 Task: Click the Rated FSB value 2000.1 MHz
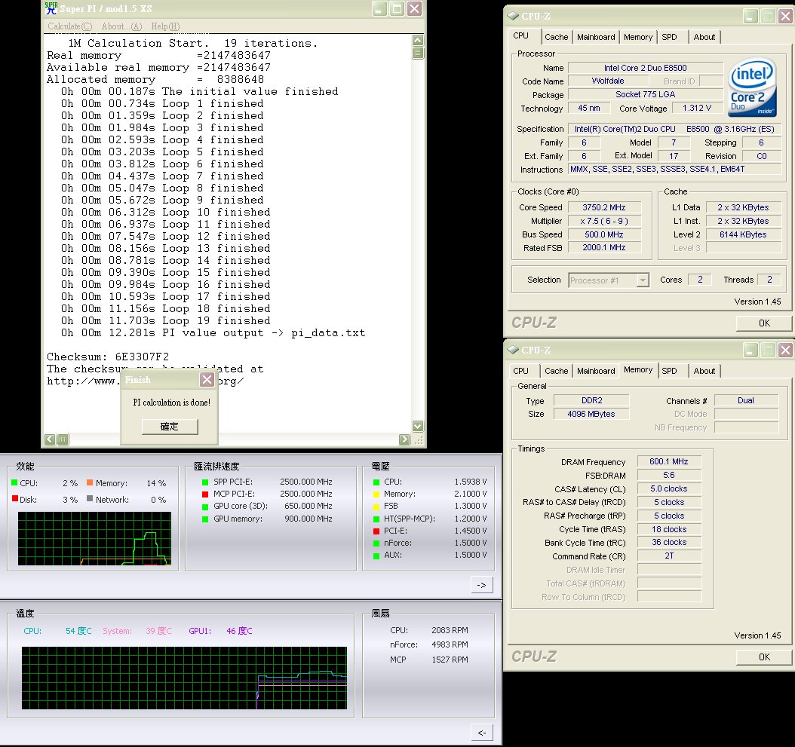604,248
